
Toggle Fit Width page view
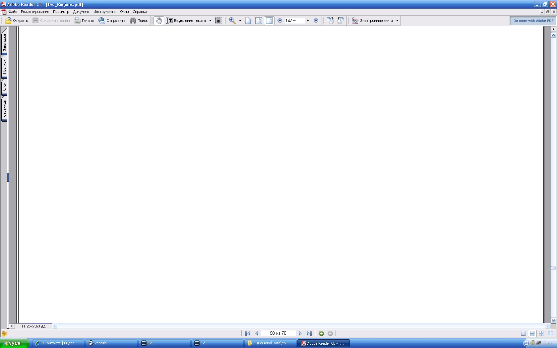pyautogui.click(x=269, y=21)
